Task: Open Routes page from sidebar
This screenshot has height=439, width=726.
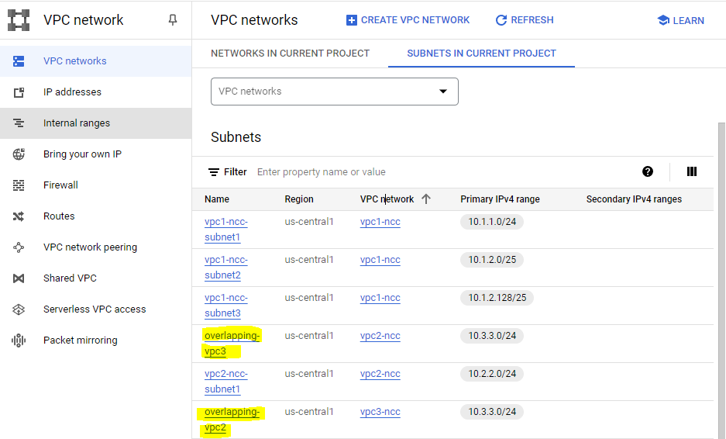Action: (x=95, y=216)
